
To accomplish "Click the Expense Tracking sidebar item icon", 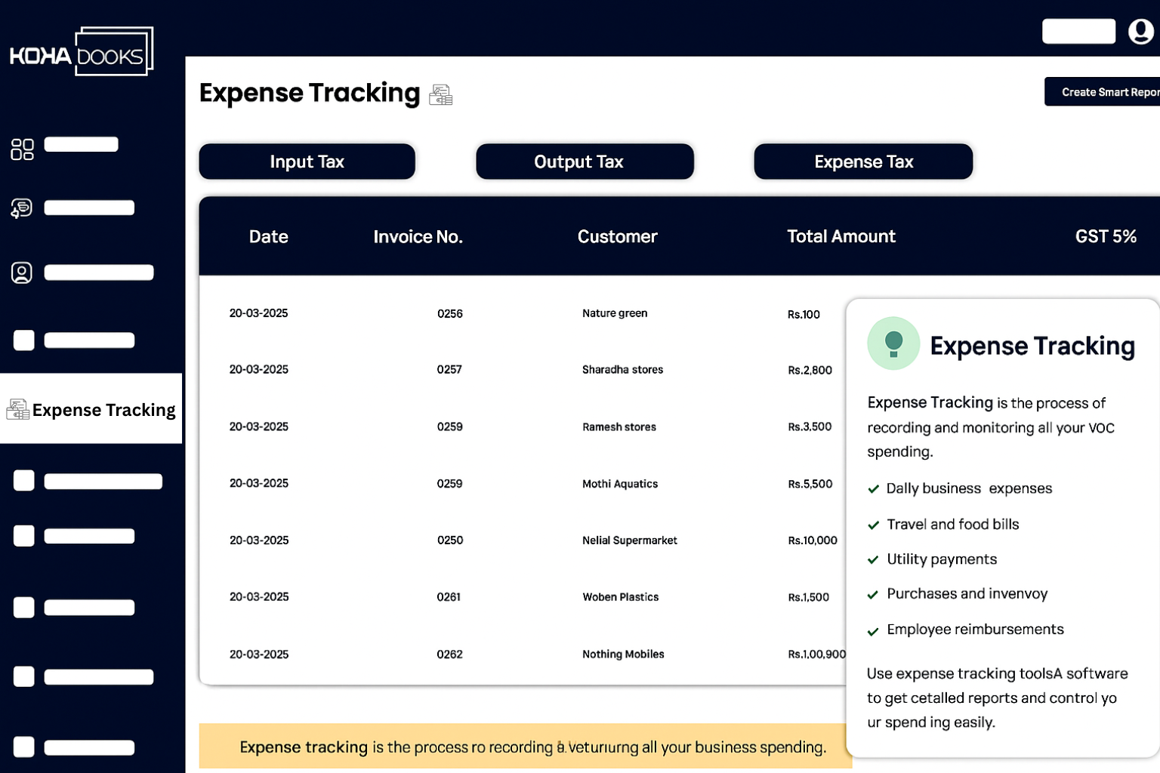I will [x=17, y=409].
